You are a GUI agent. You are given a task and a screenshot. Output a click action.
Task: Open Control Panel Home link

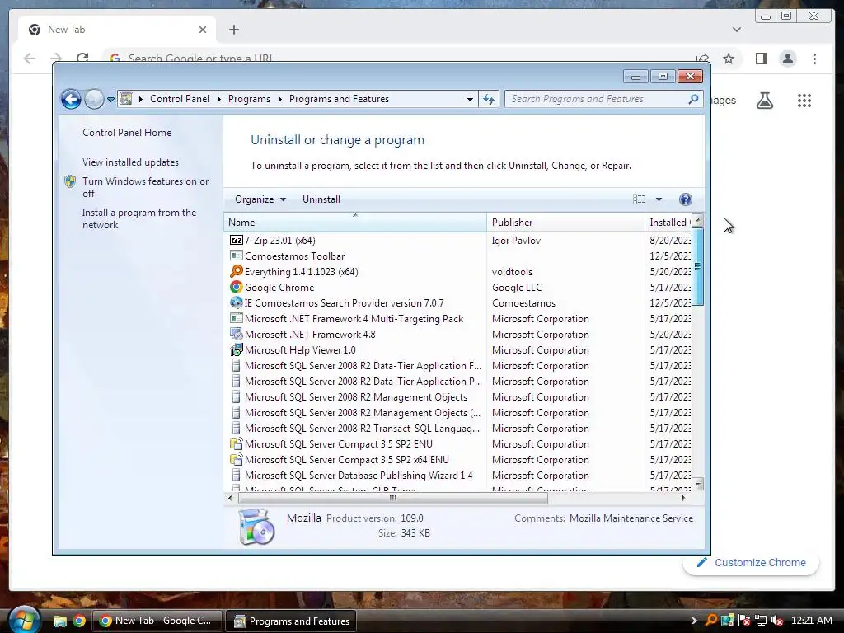pyautogui.click(x=127, y=133)
